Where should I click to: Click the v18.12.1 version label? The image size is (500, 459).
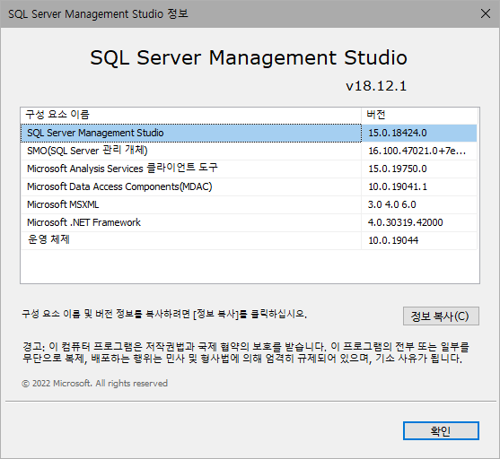(x=376, y=86)
